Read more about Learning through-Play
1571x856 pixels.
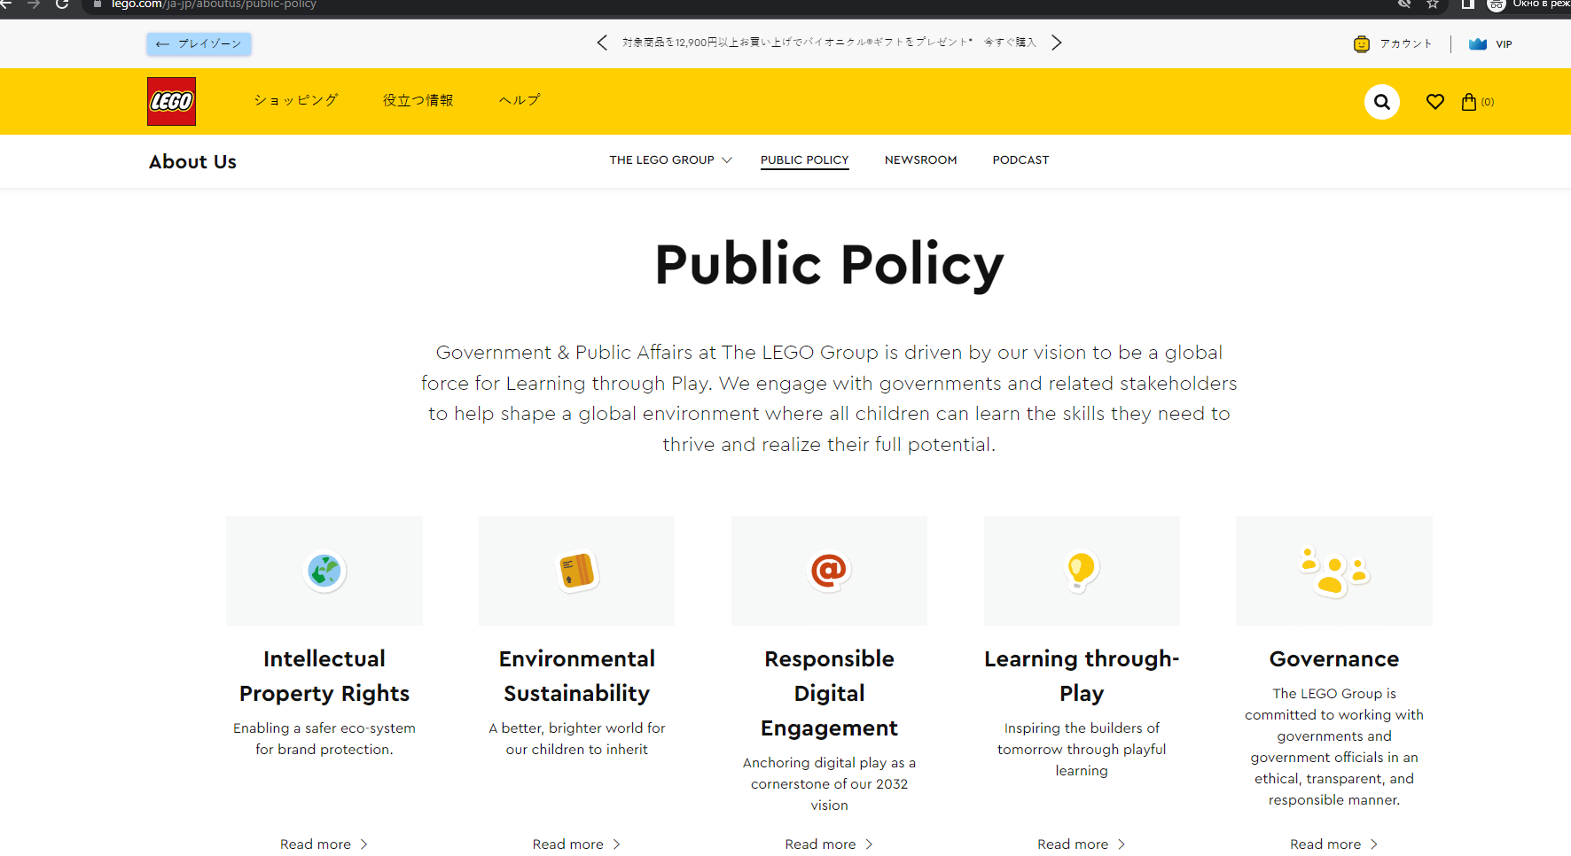click(x=1082, y=844)
